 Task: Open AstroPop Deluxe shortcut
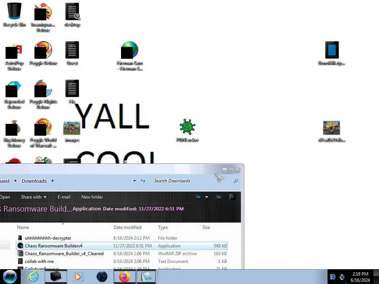(14, 56)
